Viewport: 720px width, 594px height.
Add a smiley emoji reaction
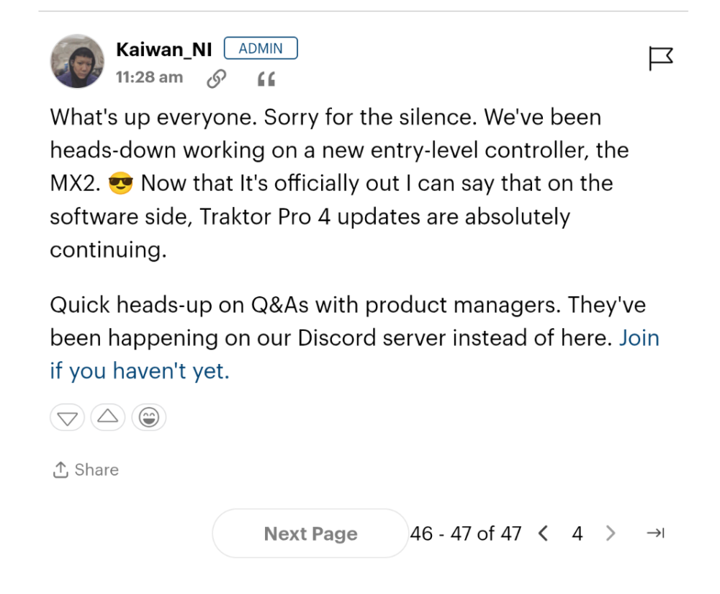(148, 417)
